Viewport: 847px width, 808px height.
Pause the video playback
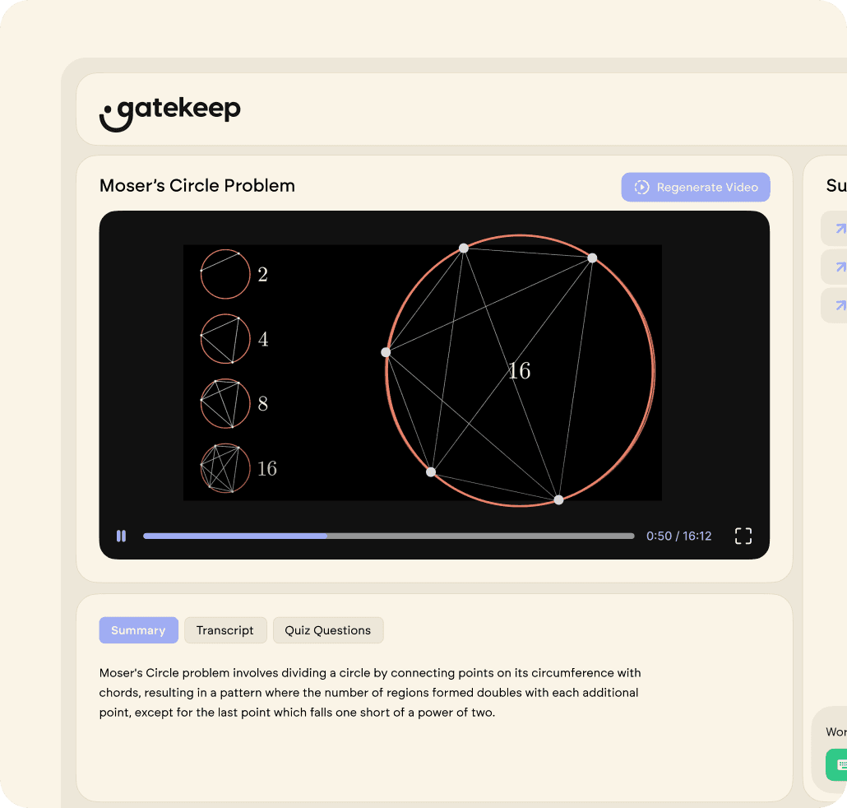[121, 536]
